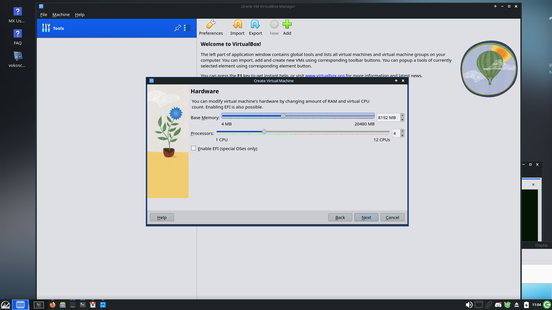The image size is (552, 310).
Task: Cancel the Create Virtual Machine wizard
Action: point(392,218)
